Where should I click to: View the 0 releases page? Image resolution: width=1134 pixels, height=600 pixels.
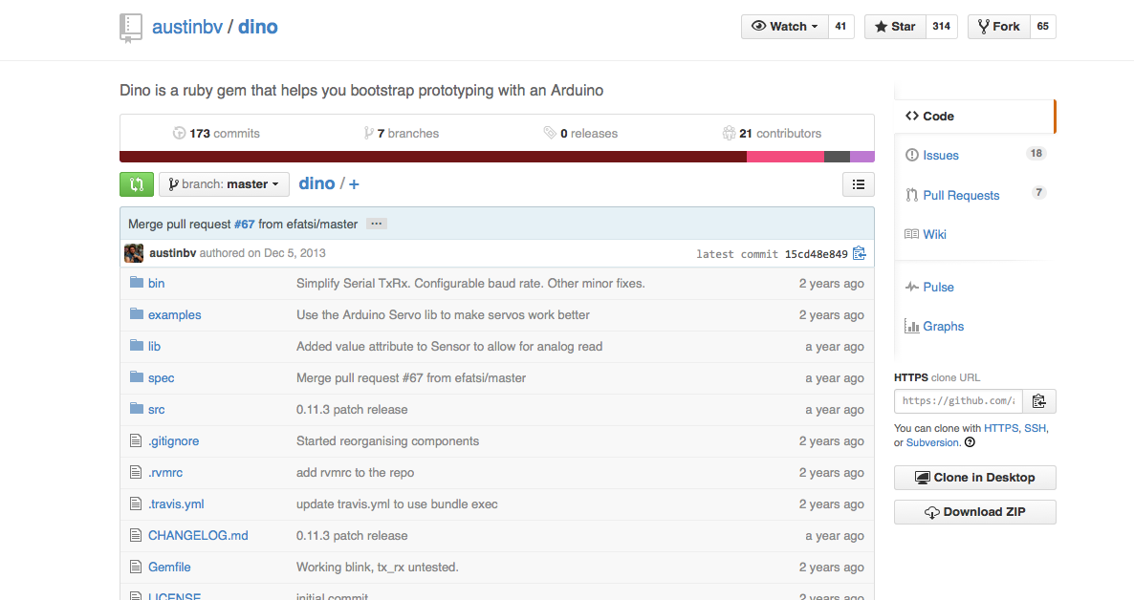click(580, 133)
